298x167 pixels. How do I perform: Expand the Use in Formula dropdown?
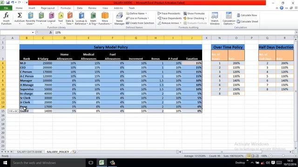click(x=148, y=18)
